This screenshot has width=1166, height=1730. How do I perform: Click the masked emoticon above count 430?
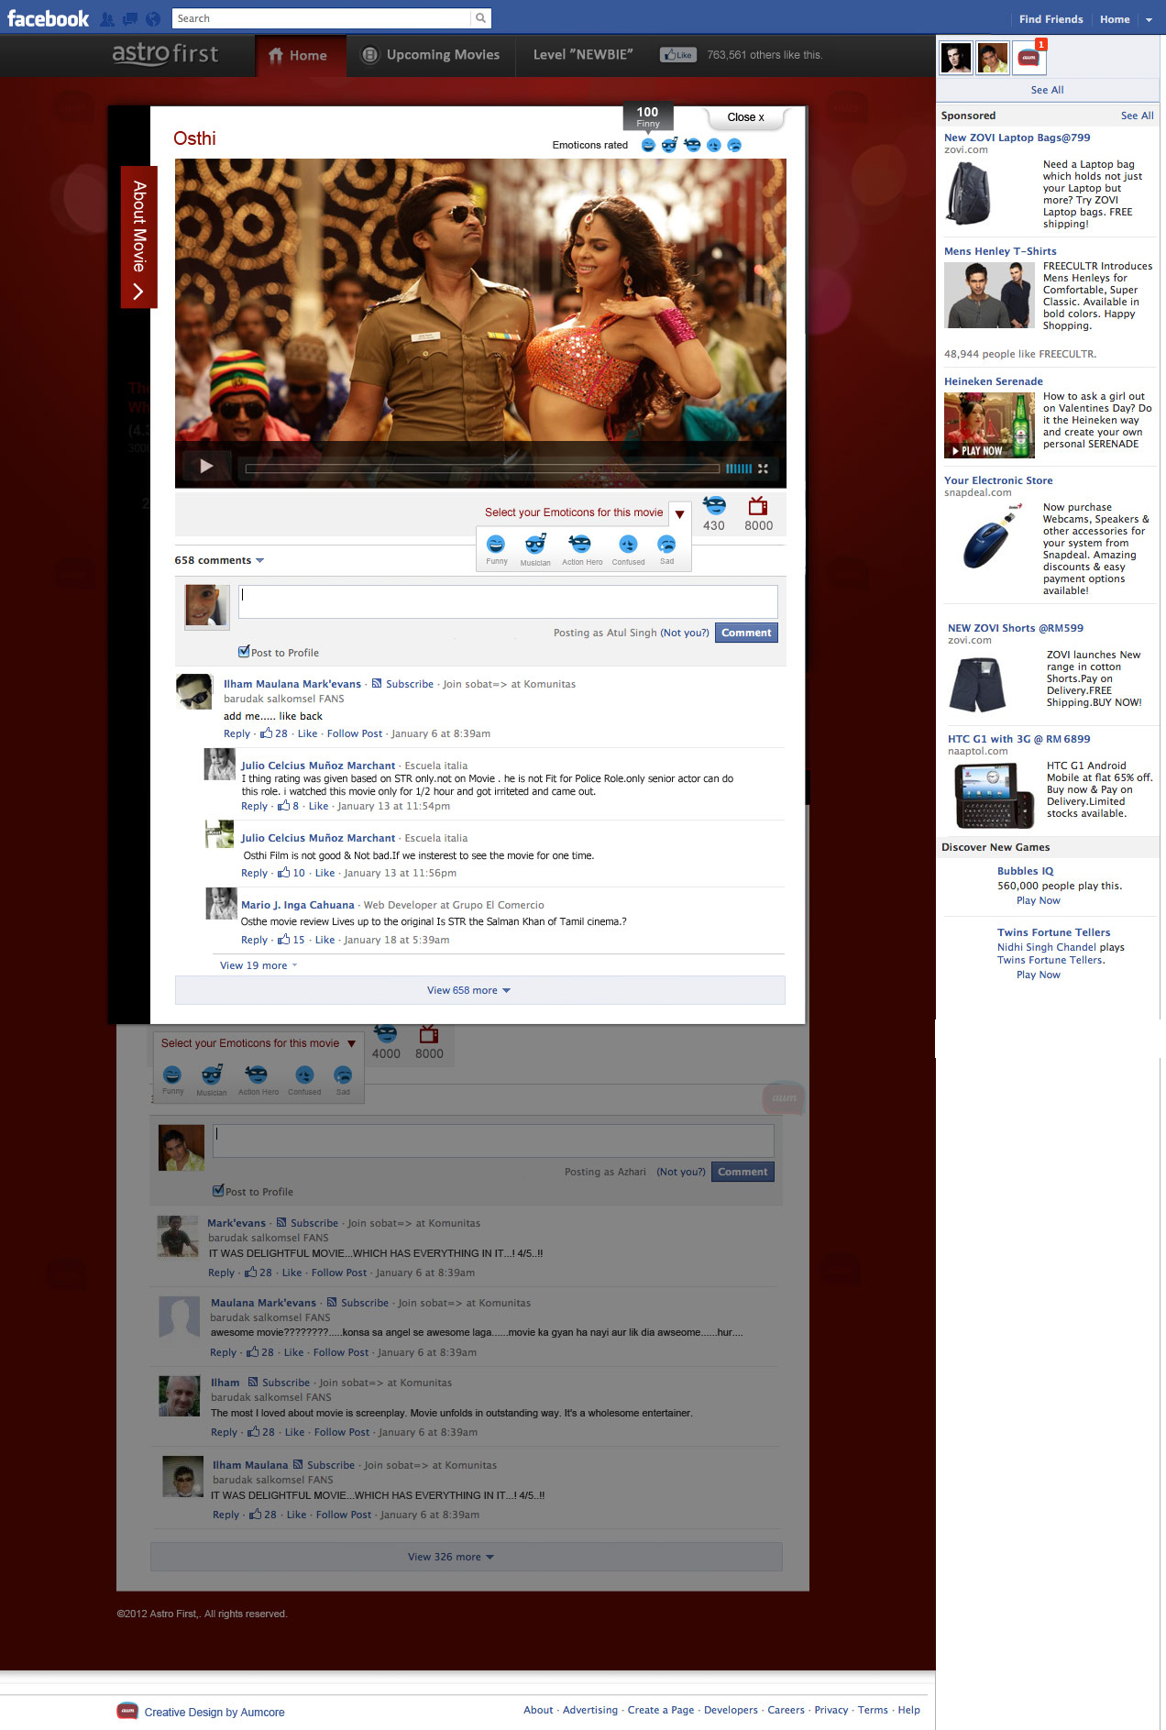714,505
